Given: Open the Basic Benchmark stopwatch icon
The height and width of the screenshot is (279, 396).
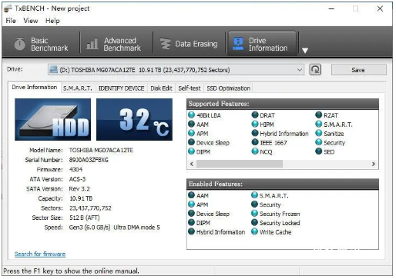Looking at the screenshot, I should pos(20,44).
